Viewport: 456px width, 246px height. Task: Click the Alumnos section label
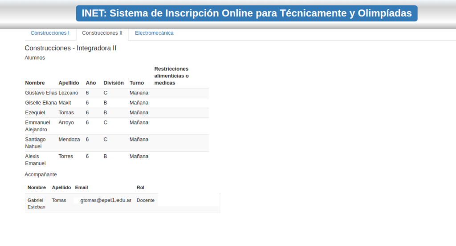coord(35,58)
